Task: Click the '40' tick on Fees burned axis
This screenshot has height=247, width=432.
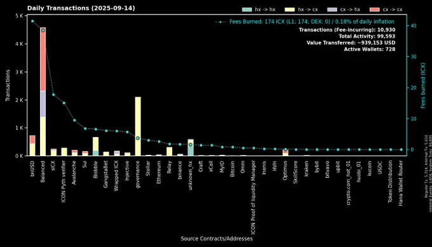Action: [414, 25]
